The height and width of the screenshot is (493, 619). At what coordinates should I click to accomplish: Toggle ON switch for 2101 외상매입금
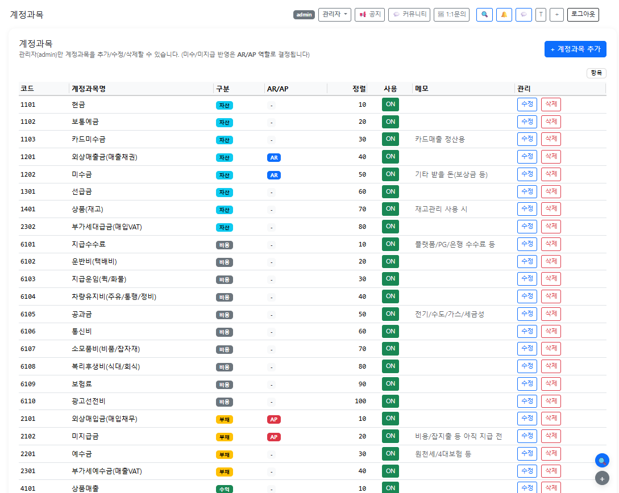click(390, 419)
